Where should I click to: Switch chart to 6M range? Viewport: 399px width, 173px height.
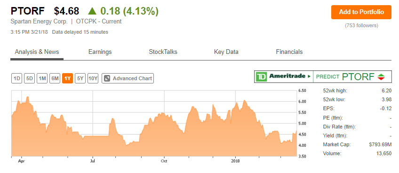[x=55, y=78]
